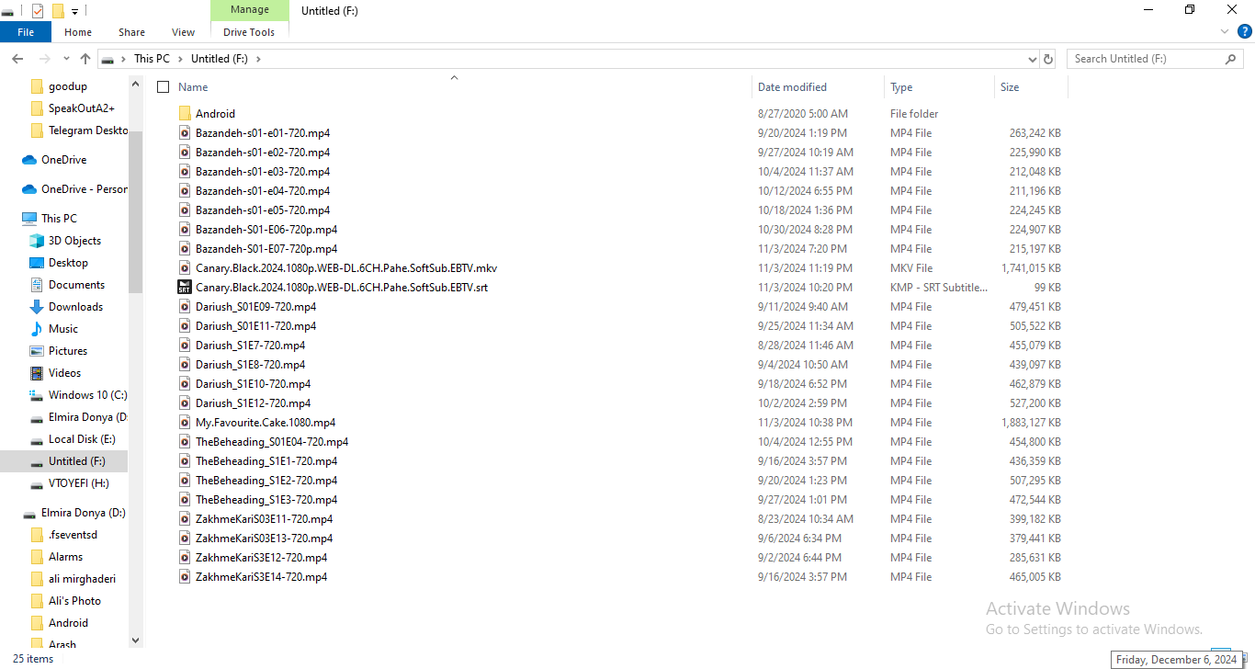Switch to the Home ribbon tab
Screen dimensions: 1255x669
78,32
